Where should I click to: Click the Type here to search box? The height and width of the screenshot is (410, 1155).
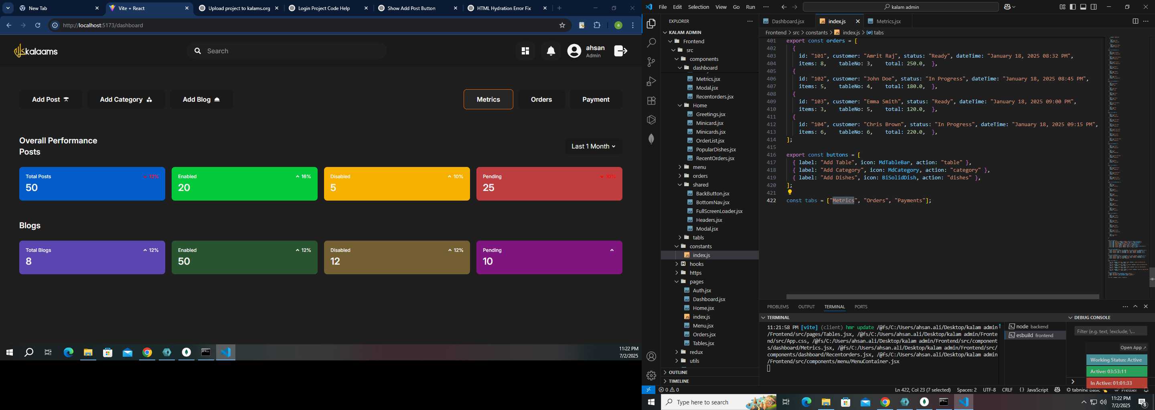pos(719,402)
